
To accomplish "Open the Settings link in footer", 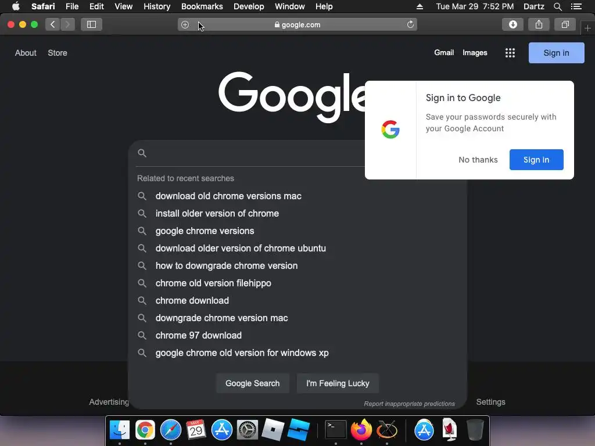I will 490,402.
